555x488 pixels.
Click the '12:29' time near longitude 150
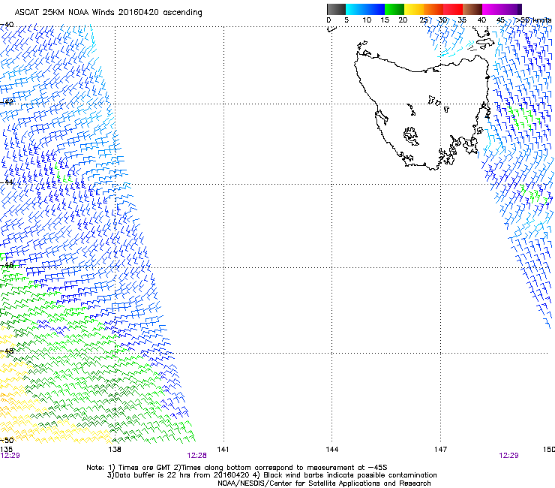tap(508, 456)
